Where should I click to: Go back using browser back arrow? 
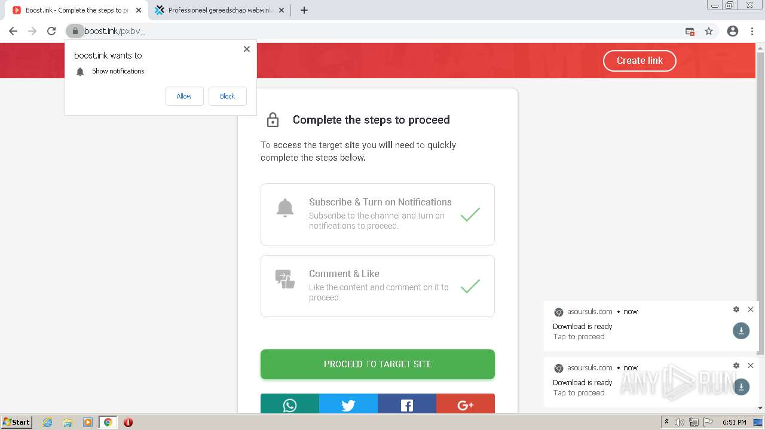pos(13,31)
